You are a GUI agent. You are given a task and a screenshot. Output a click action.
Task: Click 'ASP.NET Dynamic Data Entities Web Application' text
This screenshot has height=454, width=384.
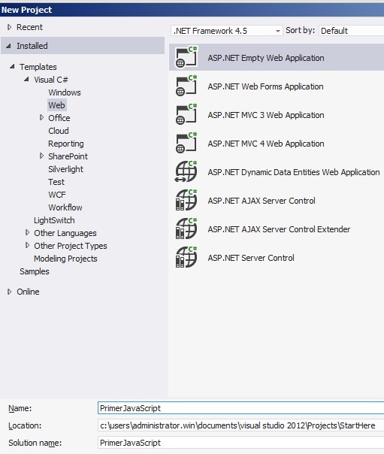tap(294, 172)
